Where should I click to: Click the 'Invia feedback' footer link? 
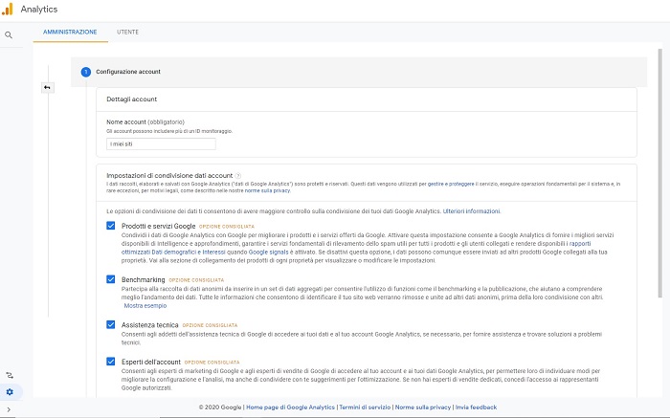pos(476,407)
